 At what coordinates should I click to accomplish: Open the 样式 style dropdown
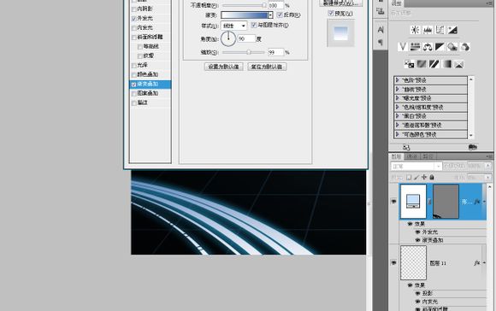pos(233,26)
